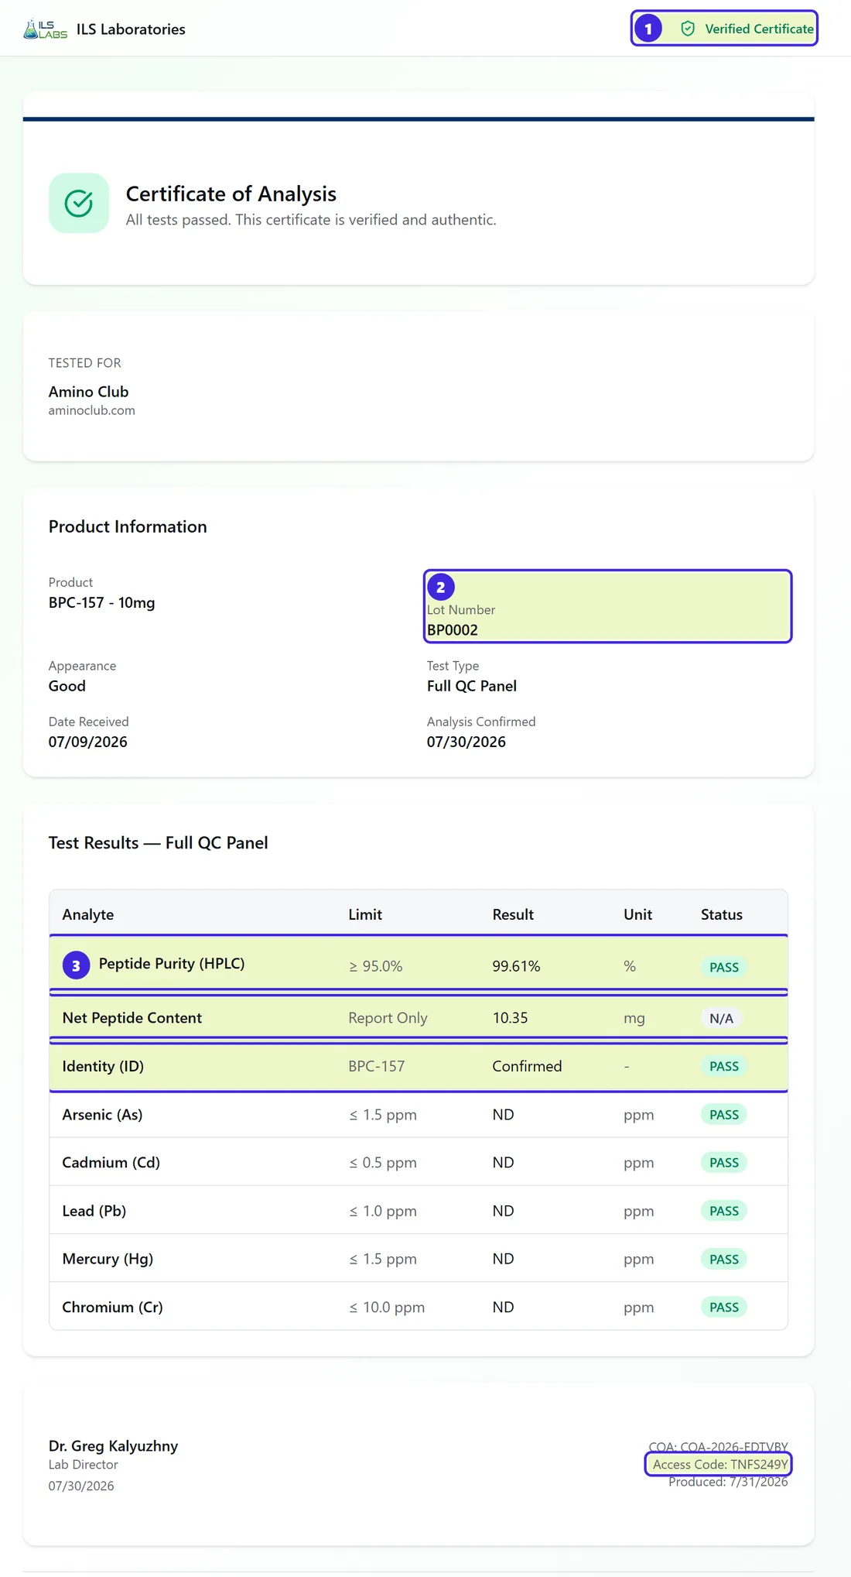Click the Arsenic (As) row label
The width and height of the screenshot is (851, 1577).
tap(102, 1115)
